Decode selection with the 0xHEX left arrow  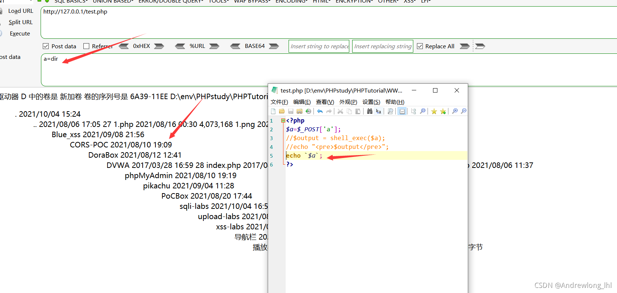pos(124,46)
